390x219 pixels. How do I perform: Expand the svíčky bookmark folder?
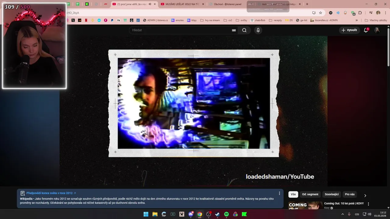click(x=241, y=20)
